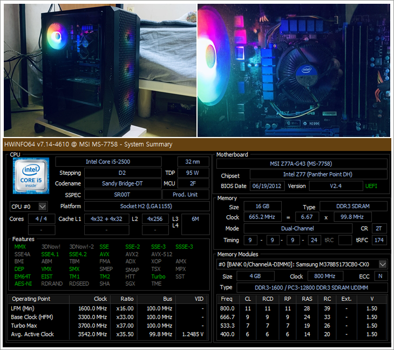This screenshot has width=394, height=350.
Task: Click the MMX feature flag
Action: click(x=20, y=247)
